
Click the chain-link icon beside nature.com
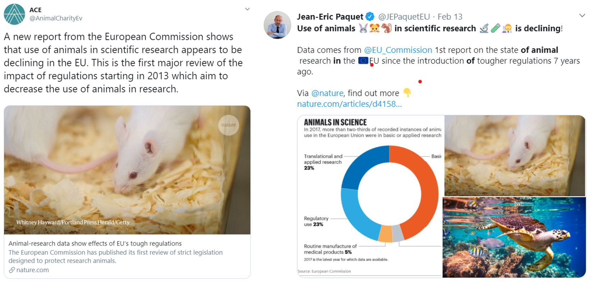coord(12,270)
